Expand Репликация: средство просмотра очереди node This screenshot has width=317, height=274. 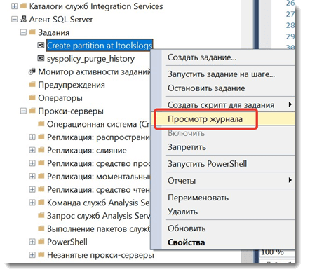point(32,163)
